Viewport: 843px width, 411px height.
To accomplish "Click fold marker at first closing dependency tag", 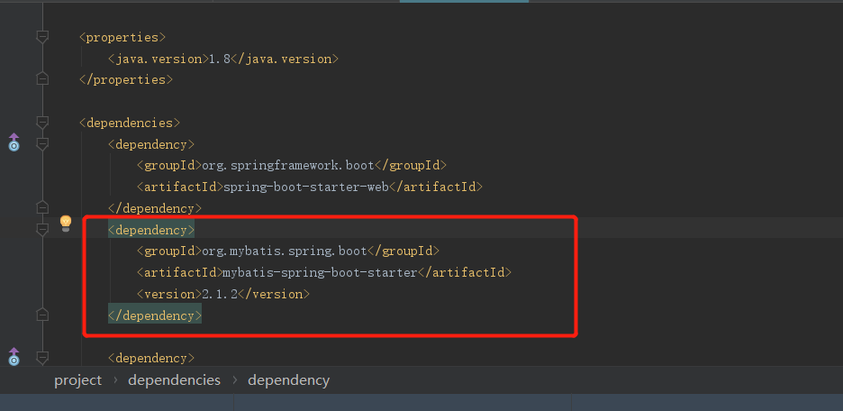I will 42,208.
